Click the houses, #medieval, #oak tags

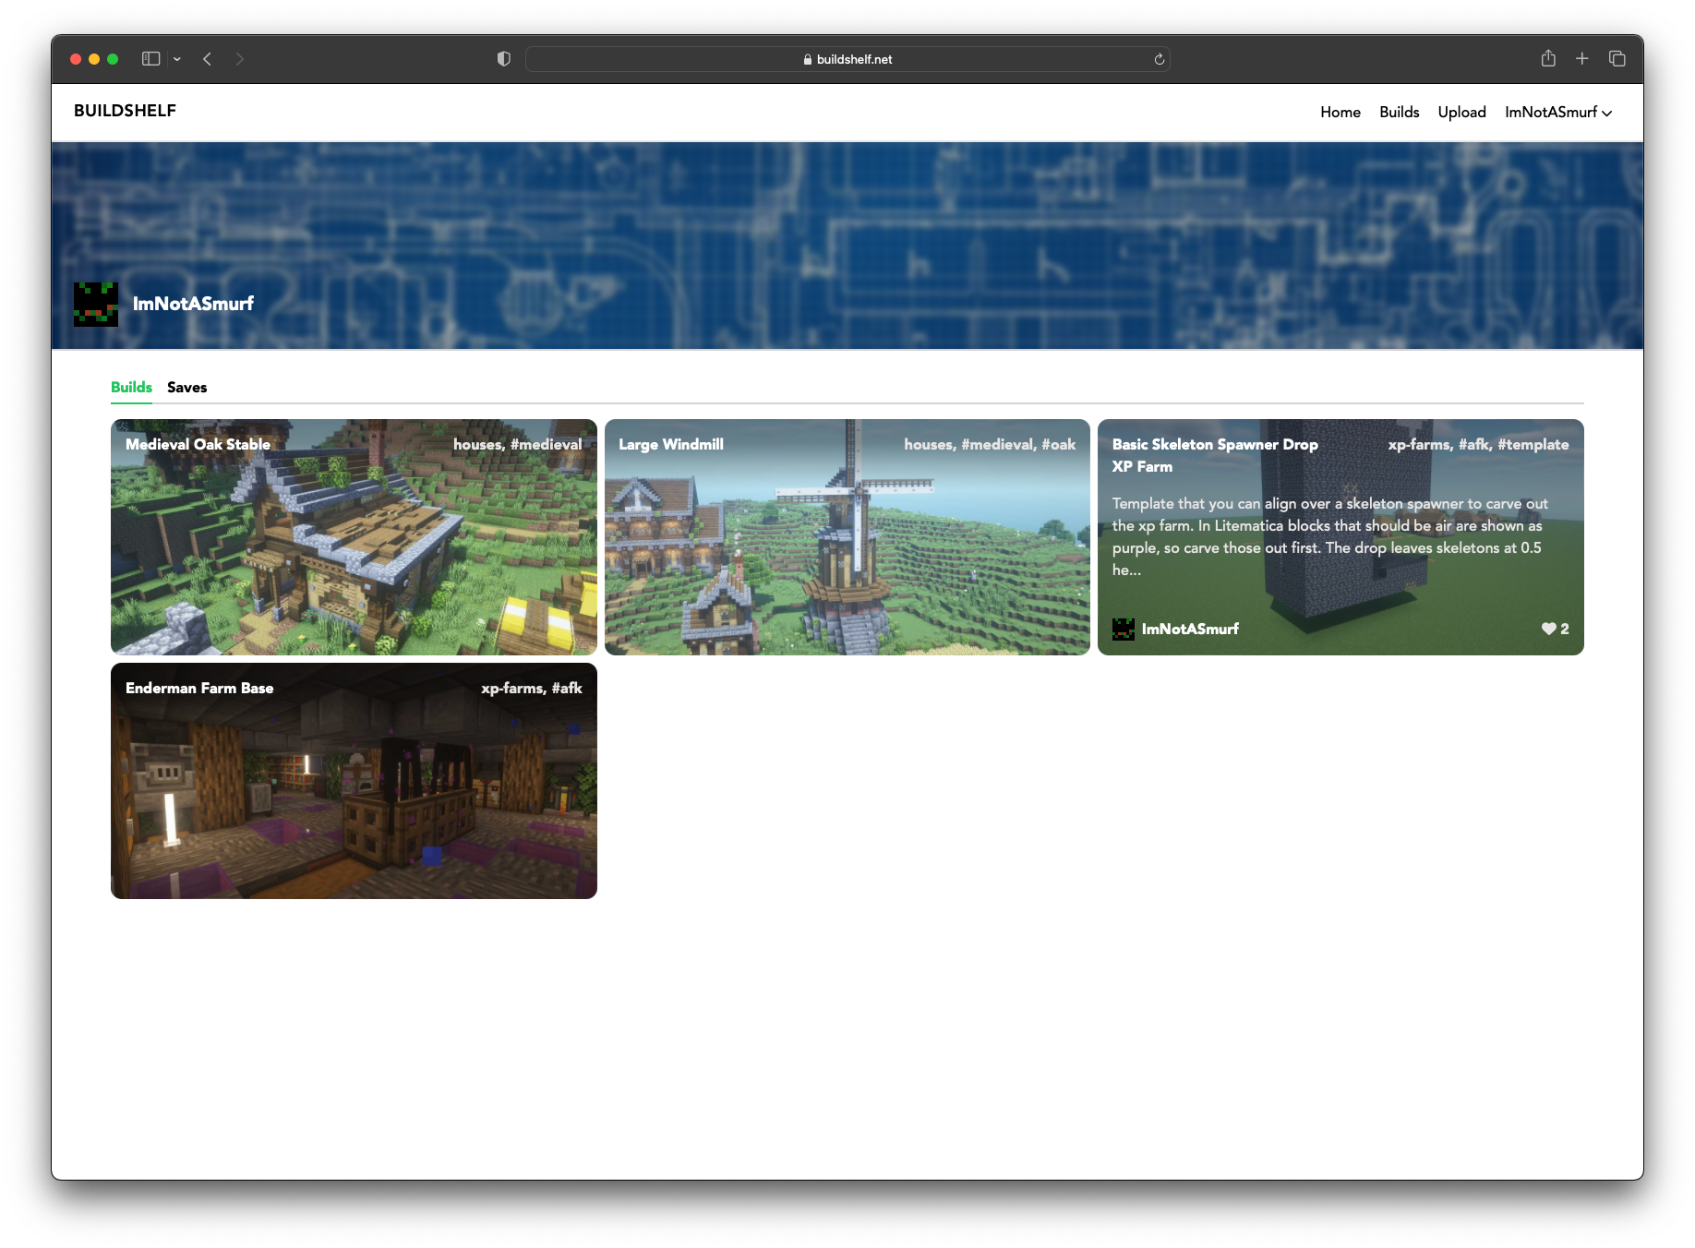coord(990,444)
